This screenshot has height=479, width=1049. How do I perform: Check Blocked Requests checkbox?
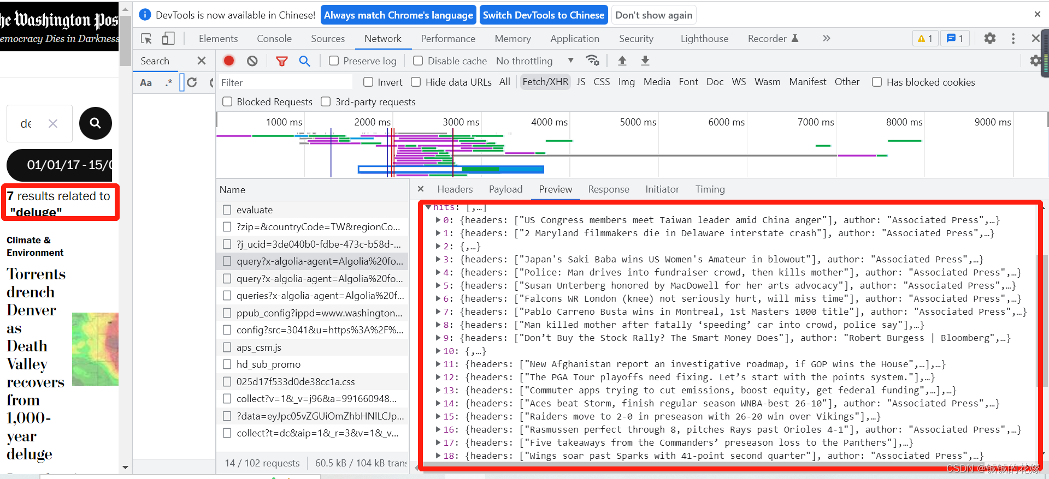(227, 101)
